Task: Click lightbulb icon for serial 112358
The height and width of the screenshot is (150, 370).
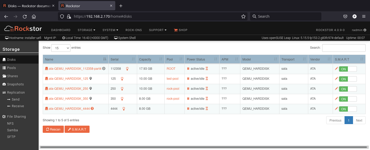Action: [127, 69]
